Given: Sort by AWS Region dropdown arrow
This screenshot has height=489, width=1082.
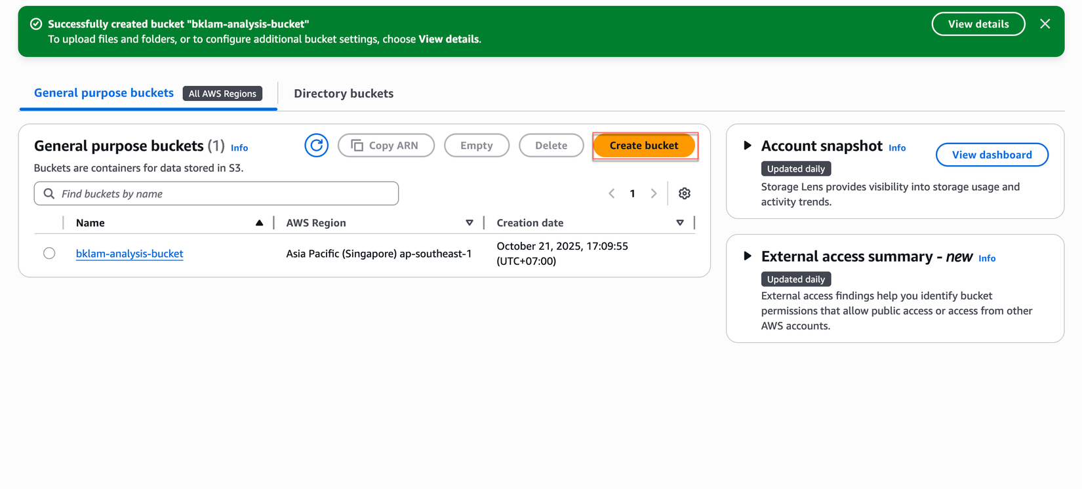Looking at the screenshot, I should 469,223.
